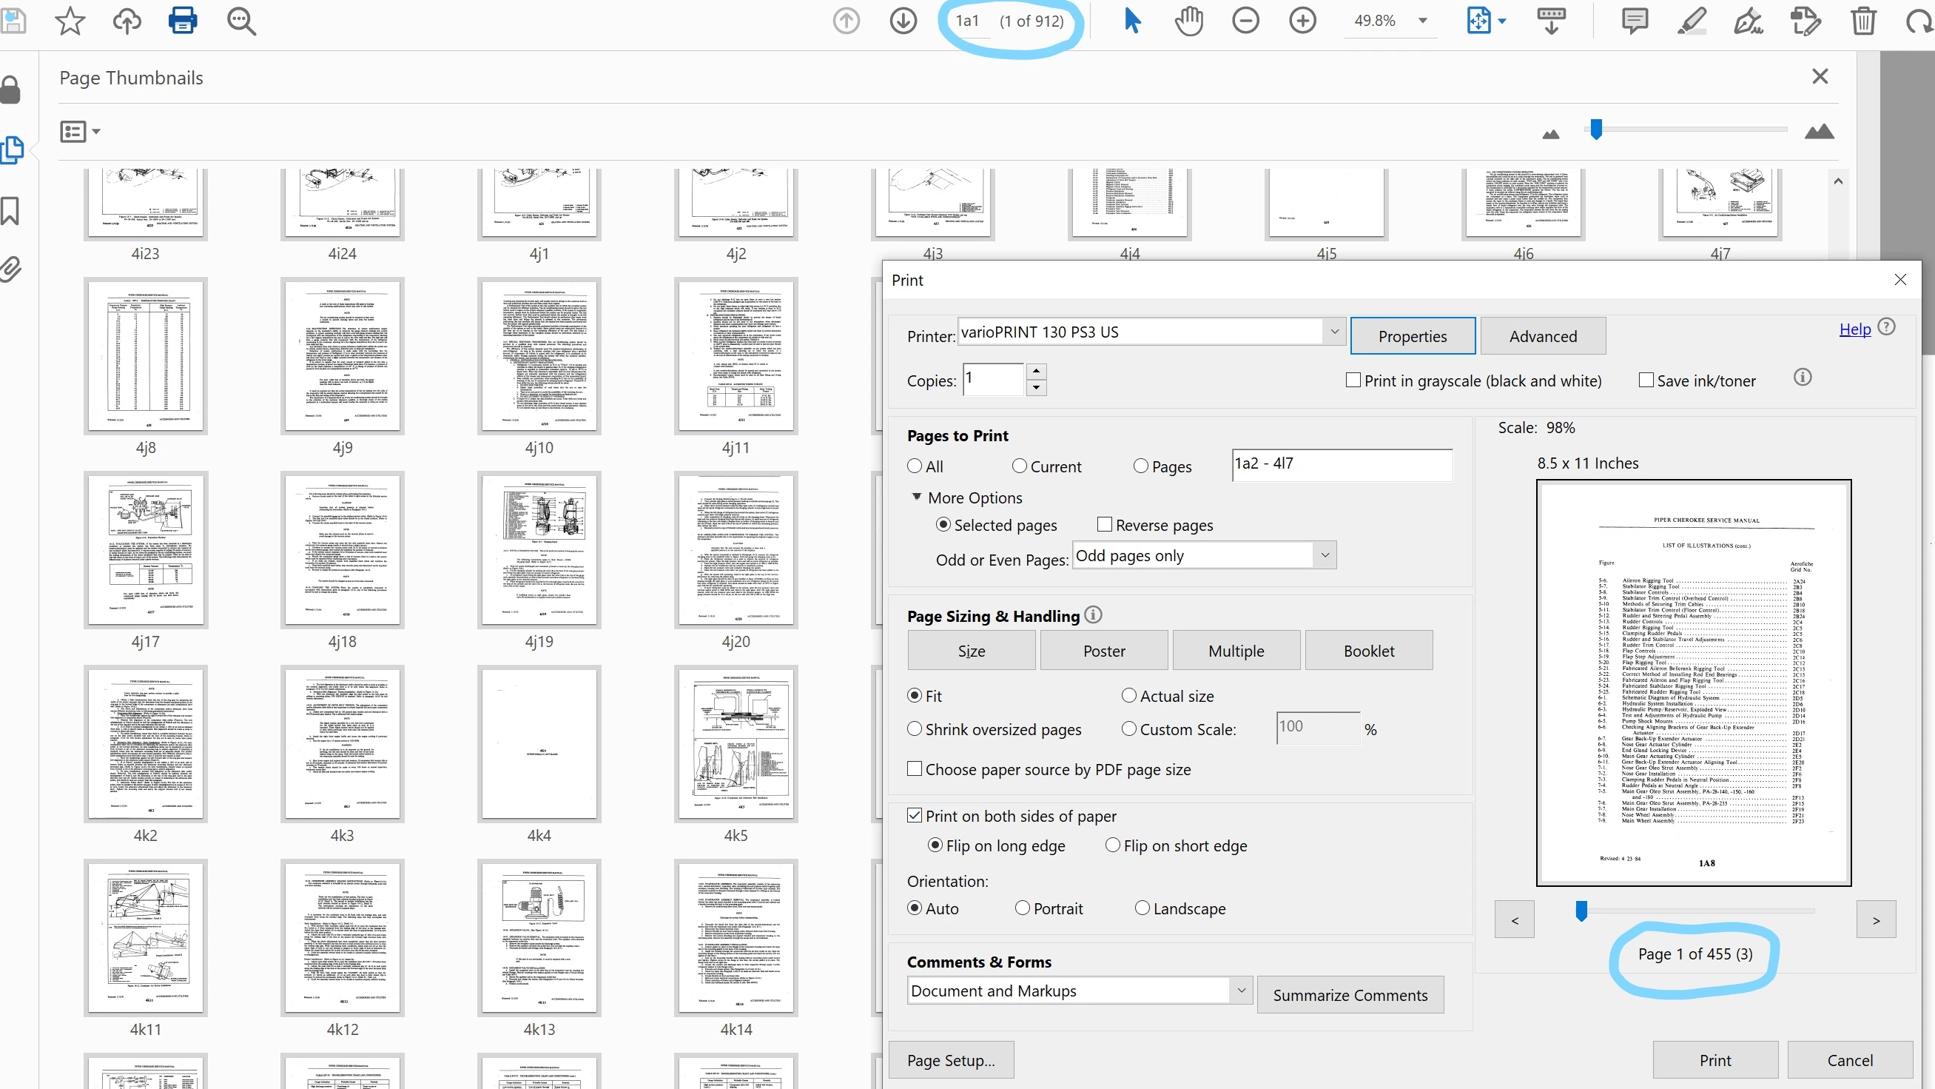Image resolution: width=1935 pixels, height=1089 pixels.
Task: Click the printer Properties button
Action: tap(1412, 336)
